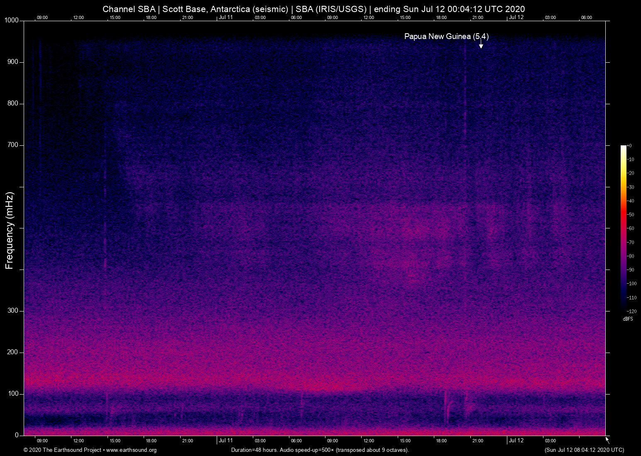Click the Jul 11 marker on the top axis

[226, 17]
